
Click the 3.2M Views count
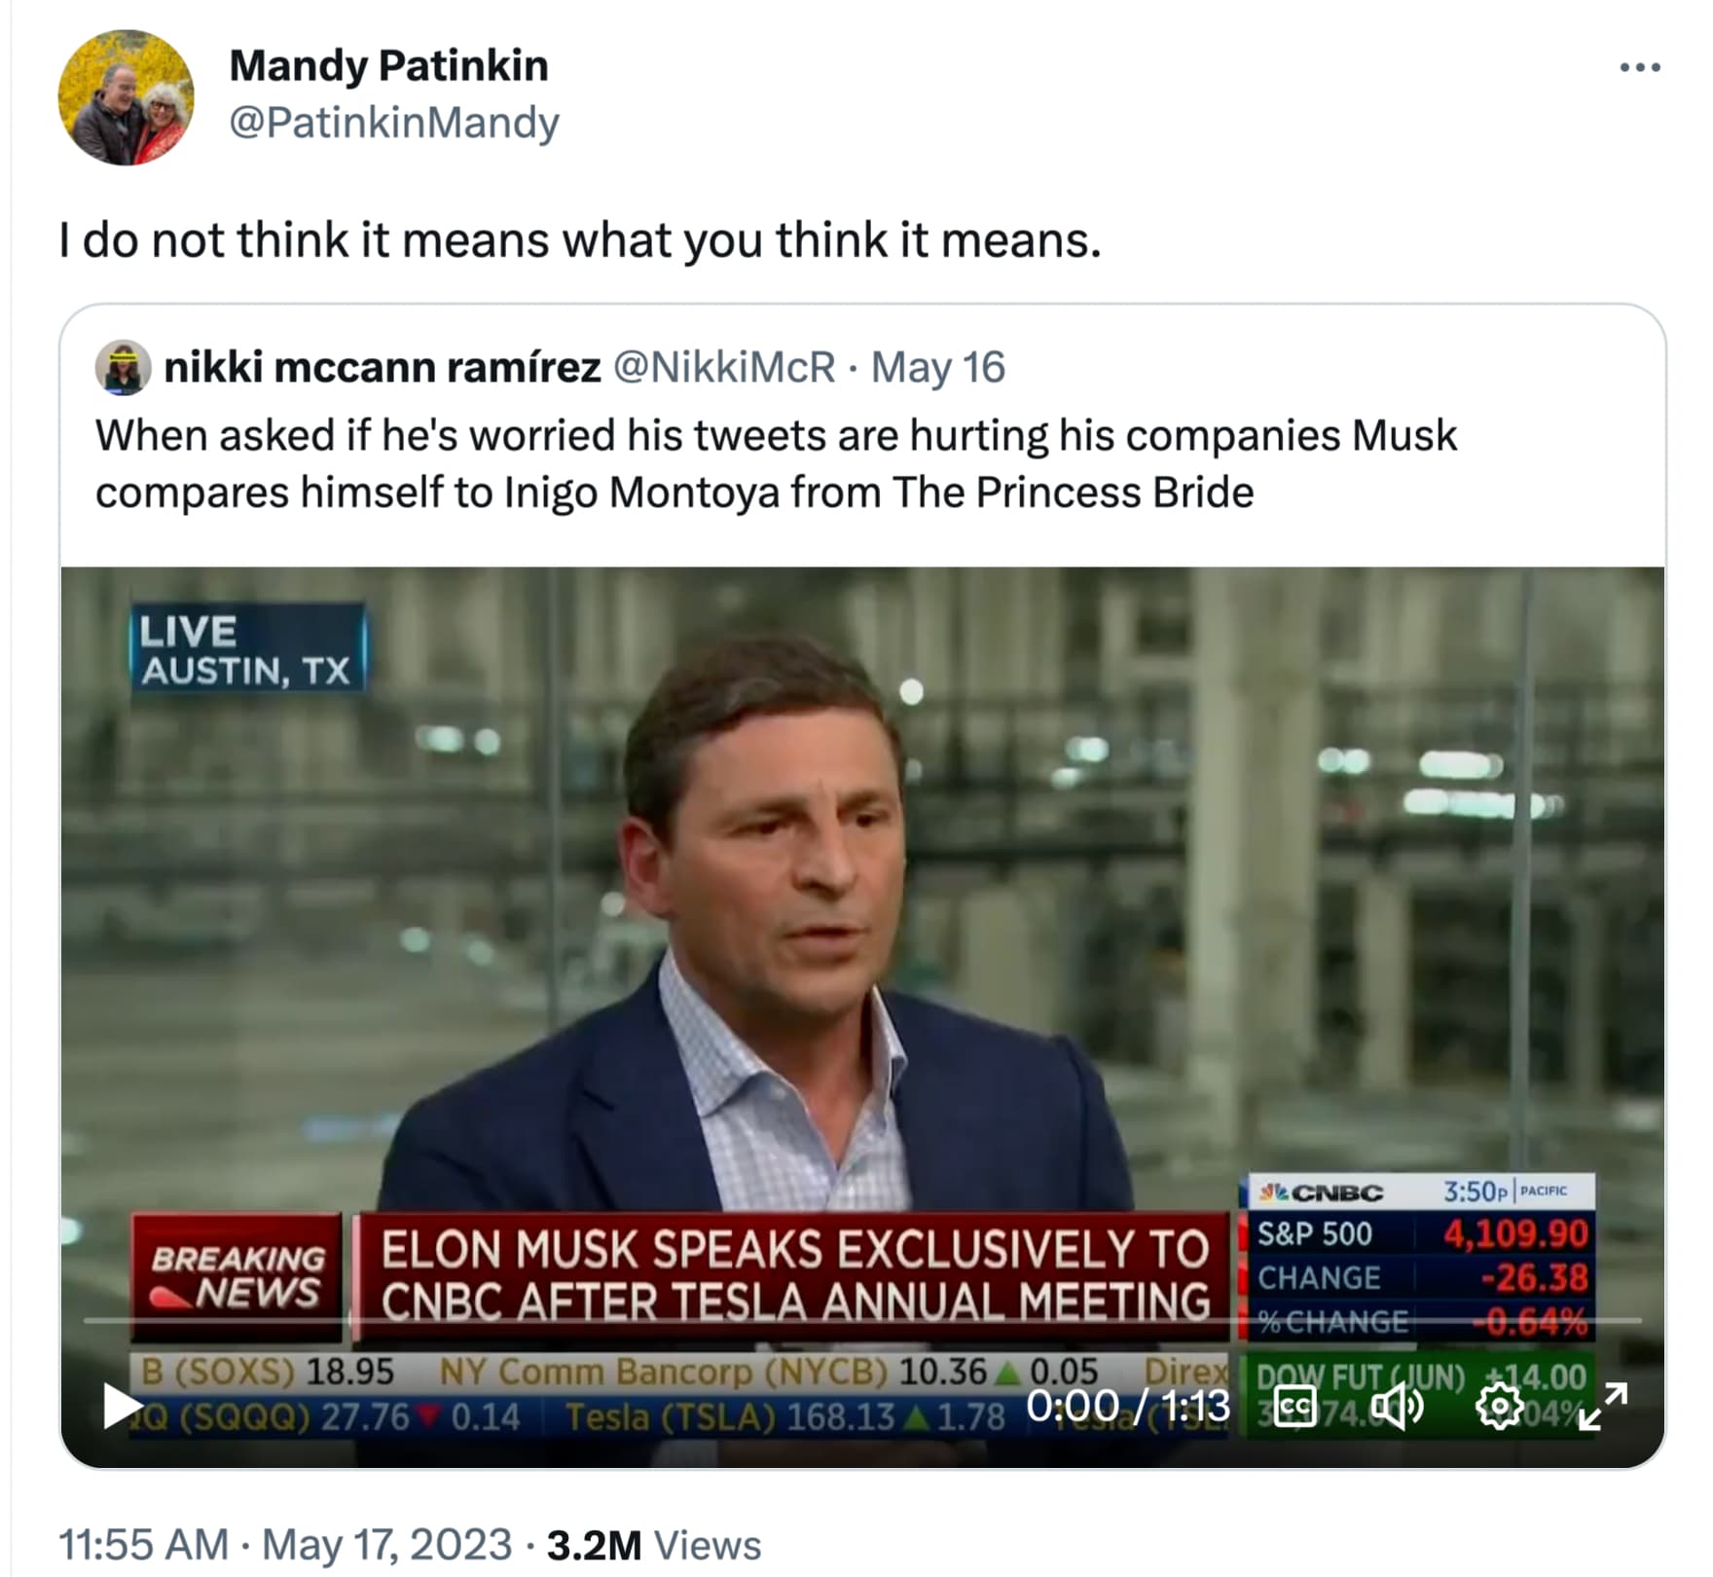653,1545
